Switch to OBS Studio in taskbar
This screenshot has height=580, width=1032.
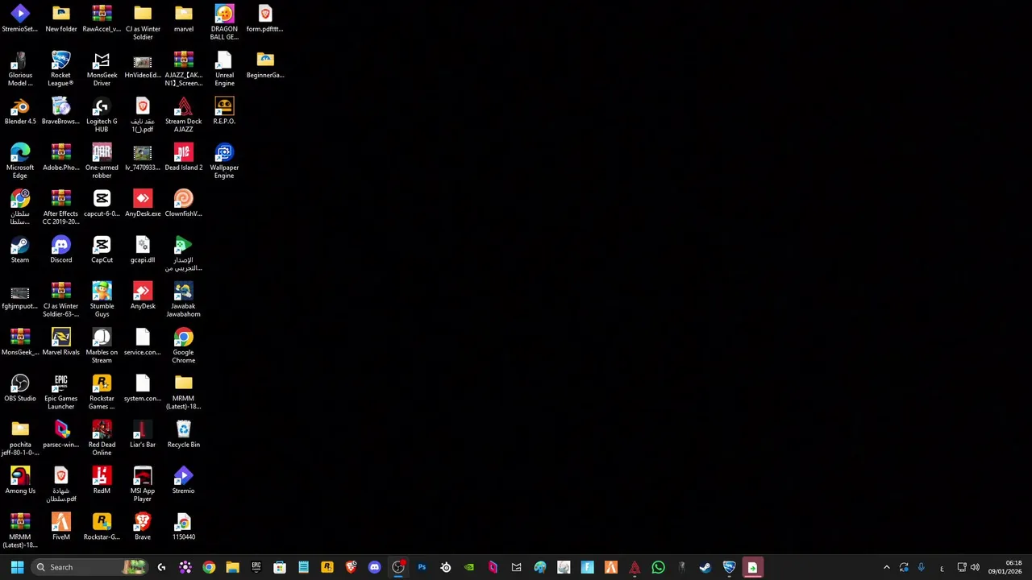coord(398,567)
